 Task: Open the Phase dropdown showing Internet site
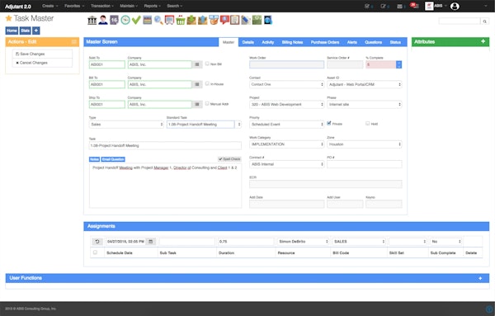365,104
